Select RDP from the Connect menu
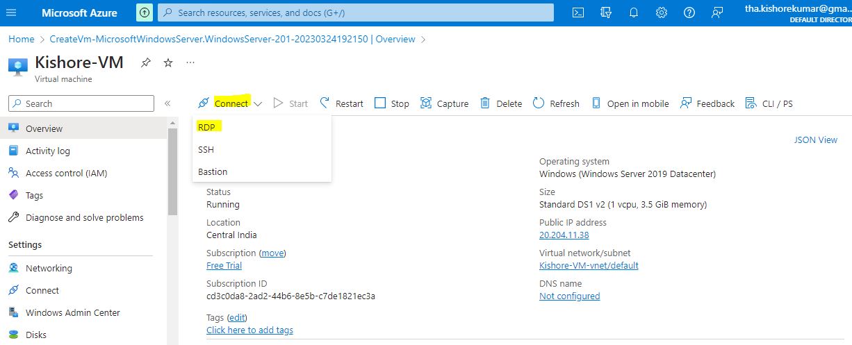This screenshot has width=852, height=345. [206, 127]
